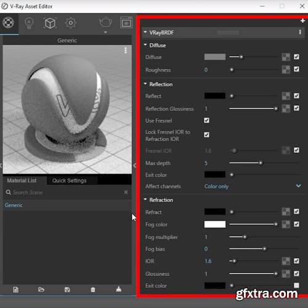The height and width of the screenshot is (308, 308).
Task: Open the Settings gear icon
Action: (71, 23)
